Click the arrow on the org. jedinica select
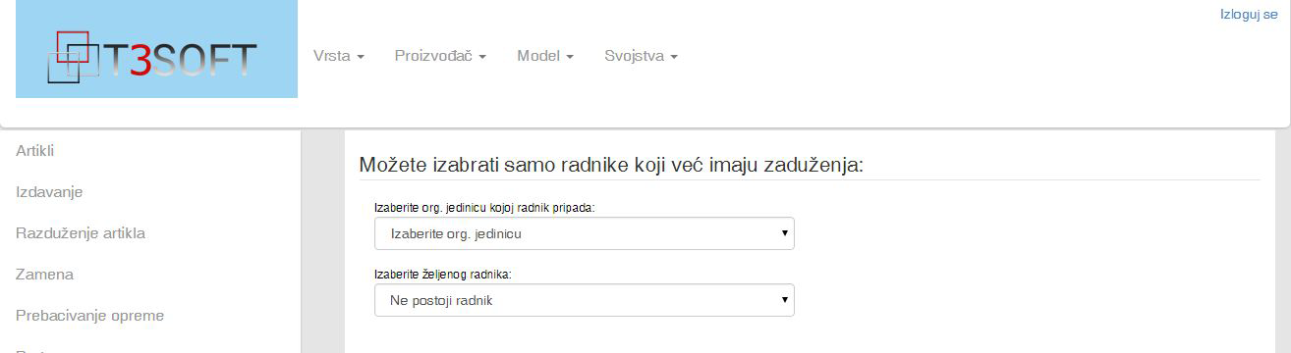The height and width of the screenshot is (353, 1291). 784,233
